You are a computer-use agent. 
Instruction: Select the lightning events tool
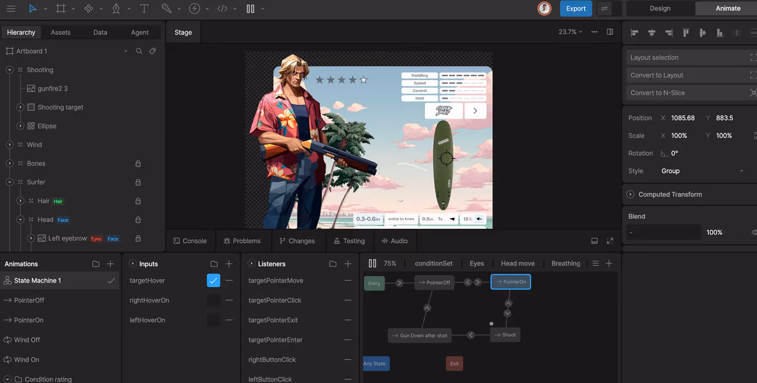(195, 8)
